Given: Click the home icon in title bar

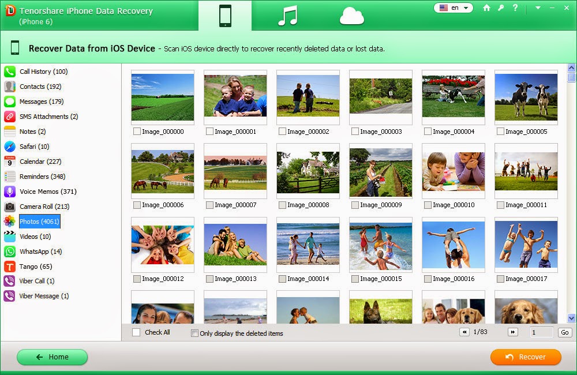Looking at the screenshot, I should click(x=486, y=7).
